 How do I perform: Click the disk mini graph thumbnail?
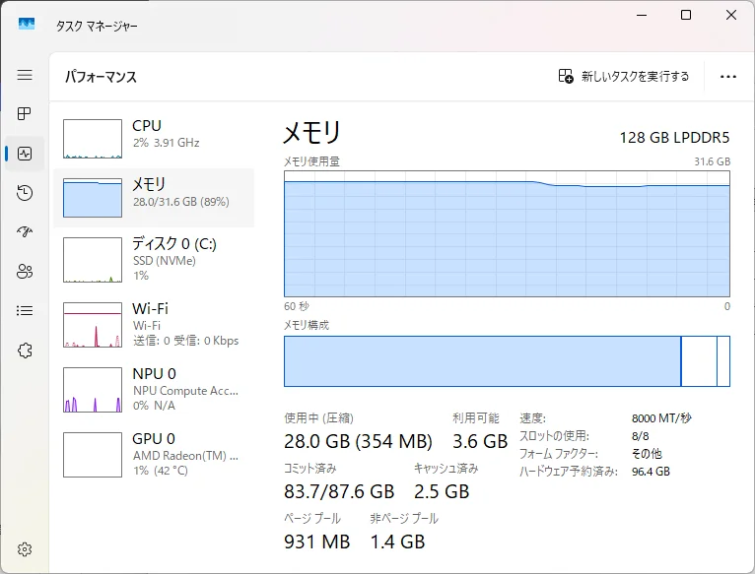point(93,260)
